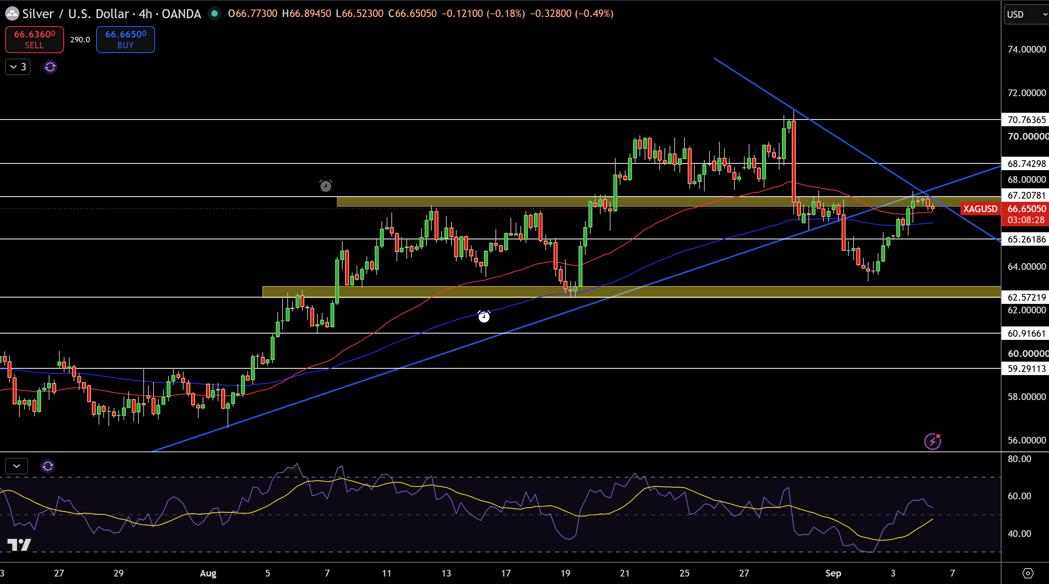Select the 62.57219 horizontal line price label
This screenshot has height=584, width=1049.
click(1026, 297)
